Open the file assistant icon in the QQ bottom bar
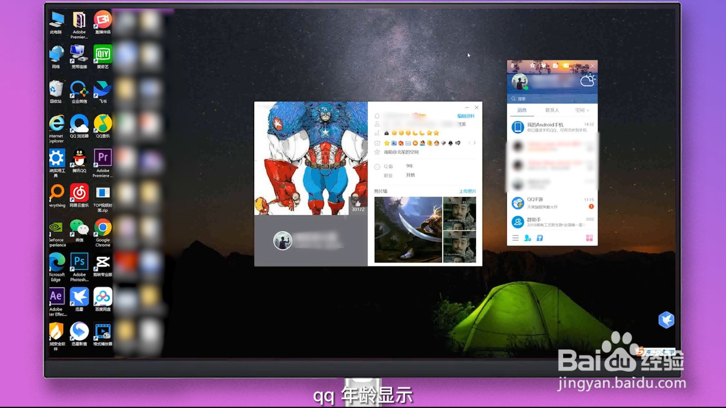This screenshot has width=726, height=408. (x=540, y=238)
